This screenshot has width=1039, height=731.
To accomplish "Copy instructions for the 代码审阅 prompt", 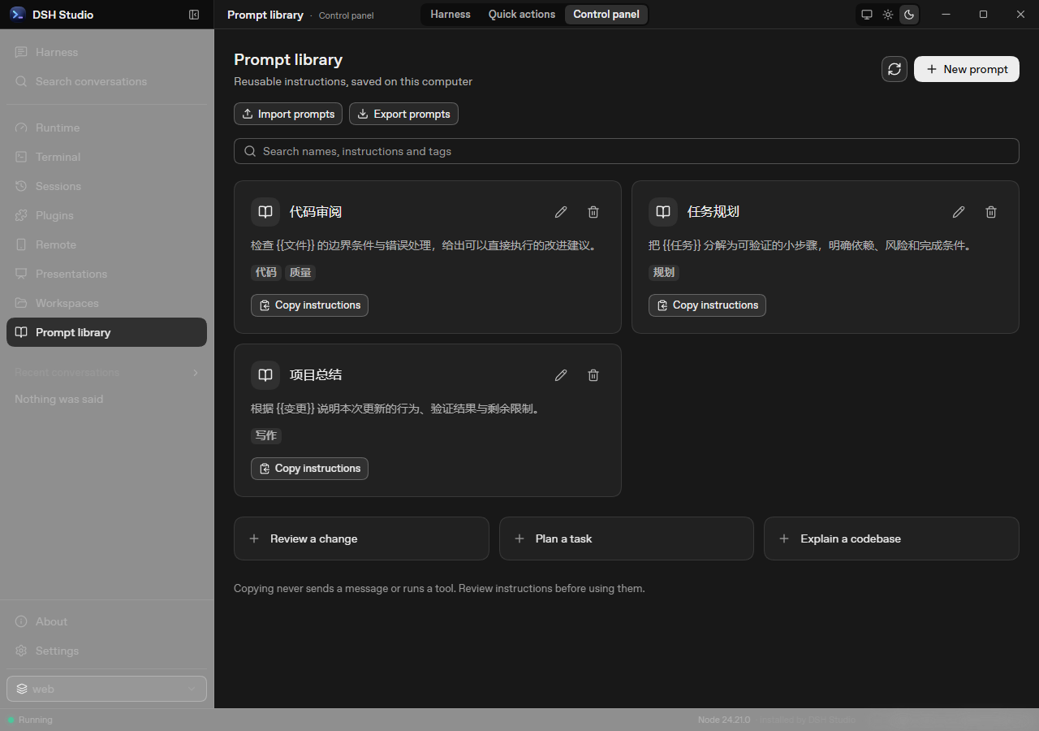I will click(x=309, y=305).
